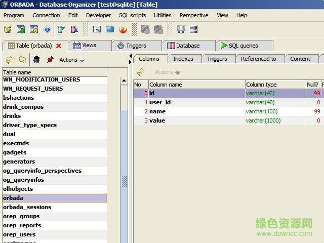The height and width of the screenshot is (243, 324).
Task: Open the Developer menu
Action: [99, 16]
